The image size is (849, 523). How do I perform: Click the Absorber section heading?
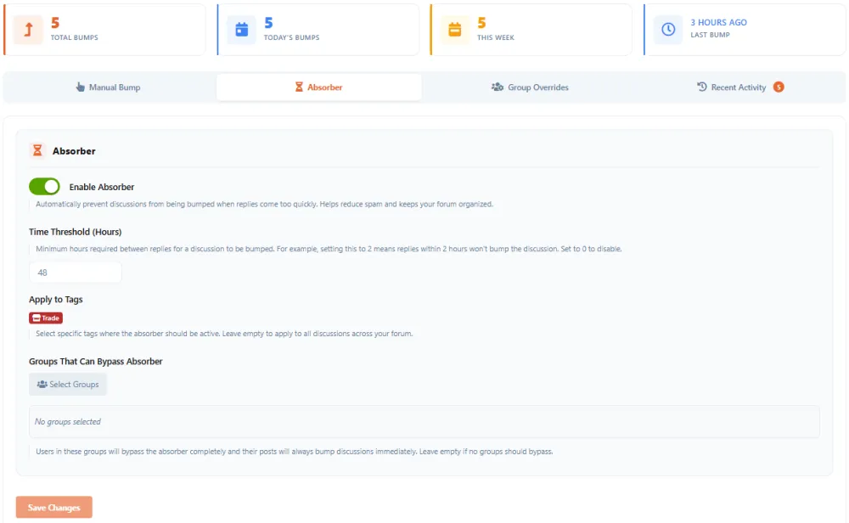pyautogui.click(x=74, y=151)
